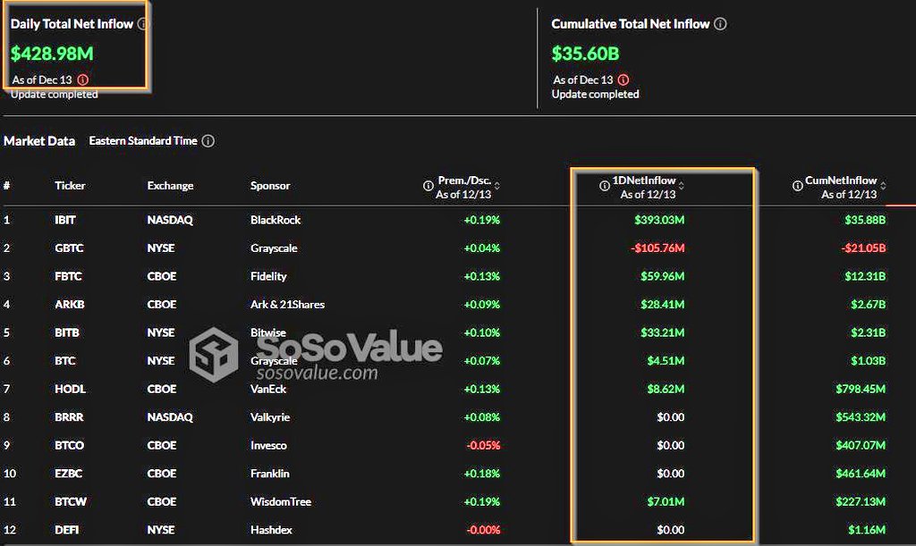Click the WisdomTree sponsor name

point(280,501)
